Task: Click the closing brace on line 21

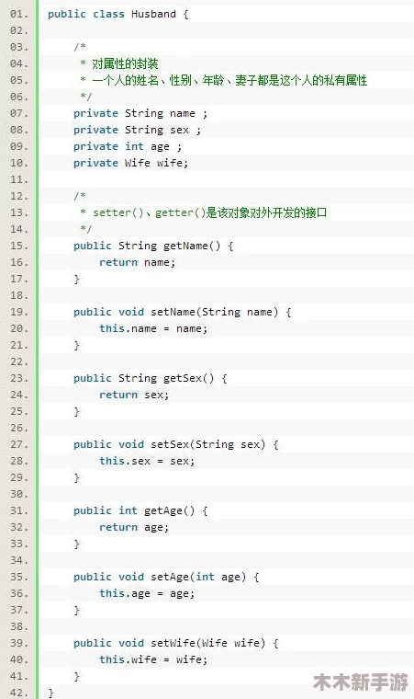Action: point(76,346)
